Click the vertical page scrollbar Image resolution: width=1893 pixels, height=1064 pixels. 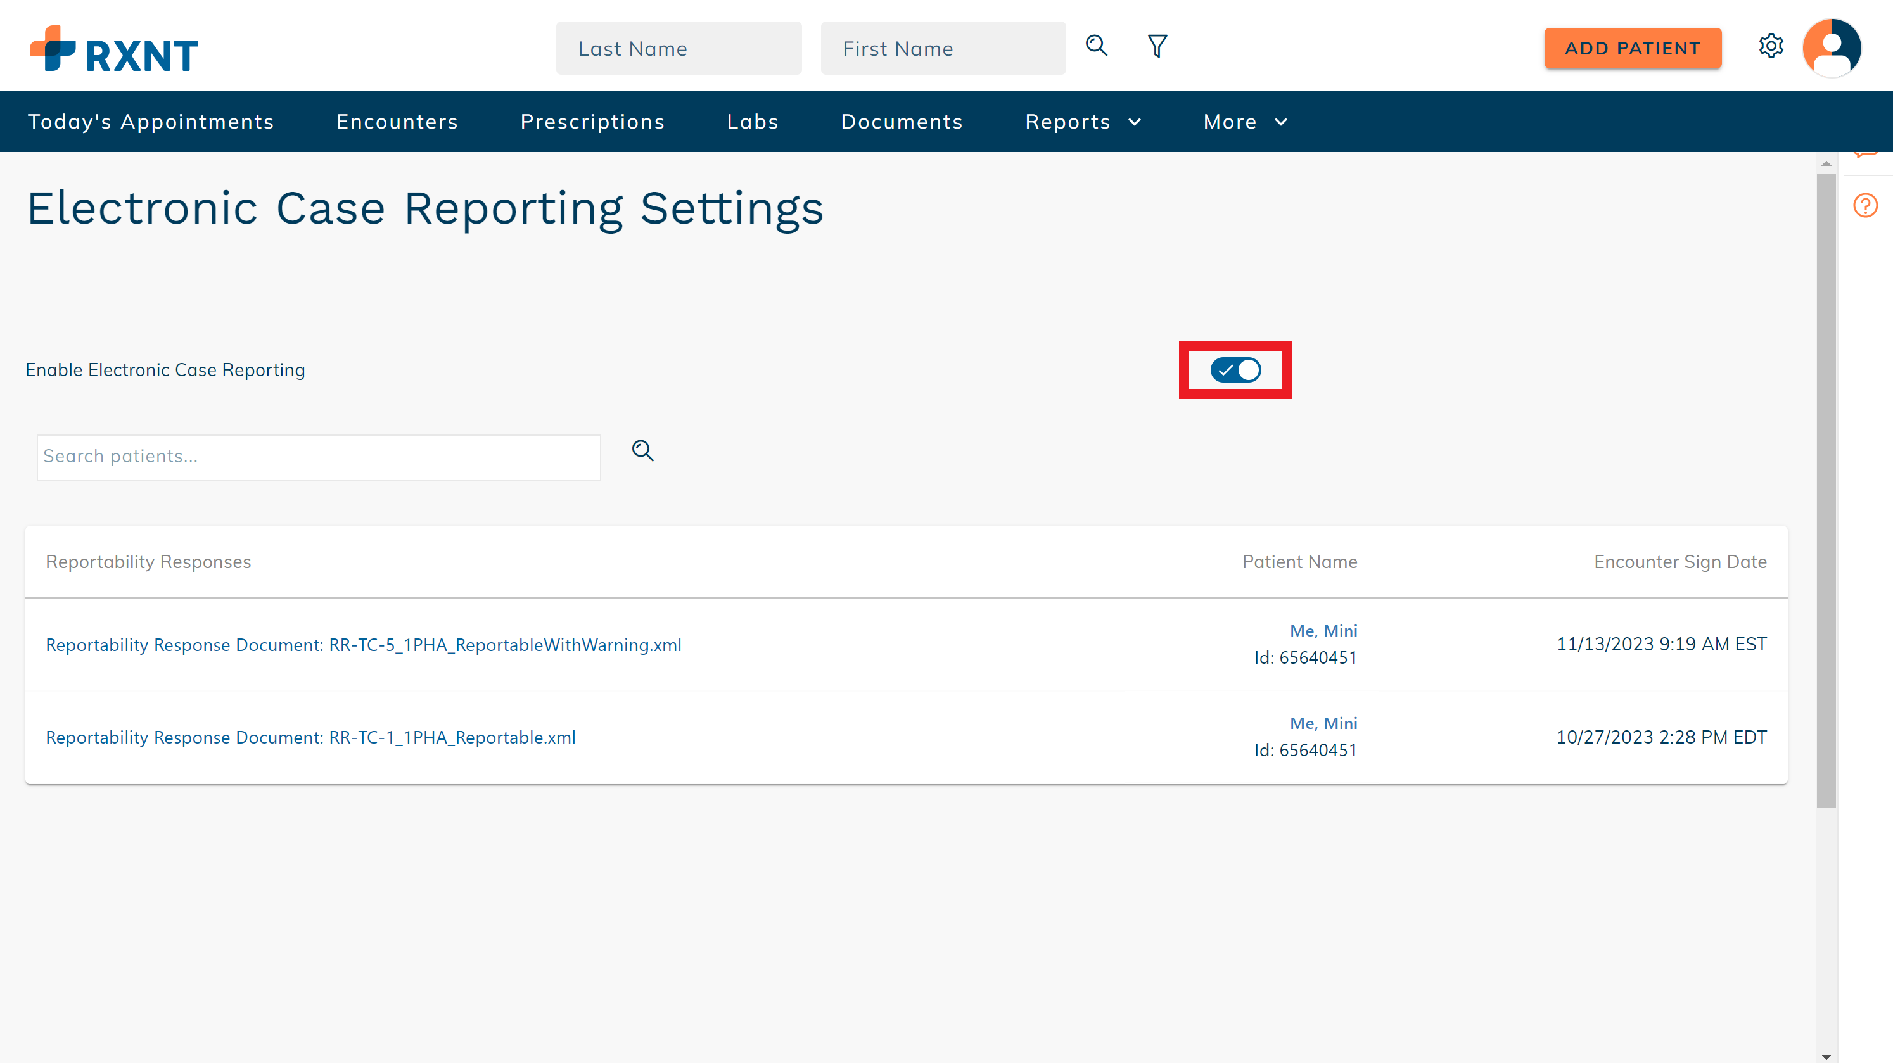[1825, 491]
